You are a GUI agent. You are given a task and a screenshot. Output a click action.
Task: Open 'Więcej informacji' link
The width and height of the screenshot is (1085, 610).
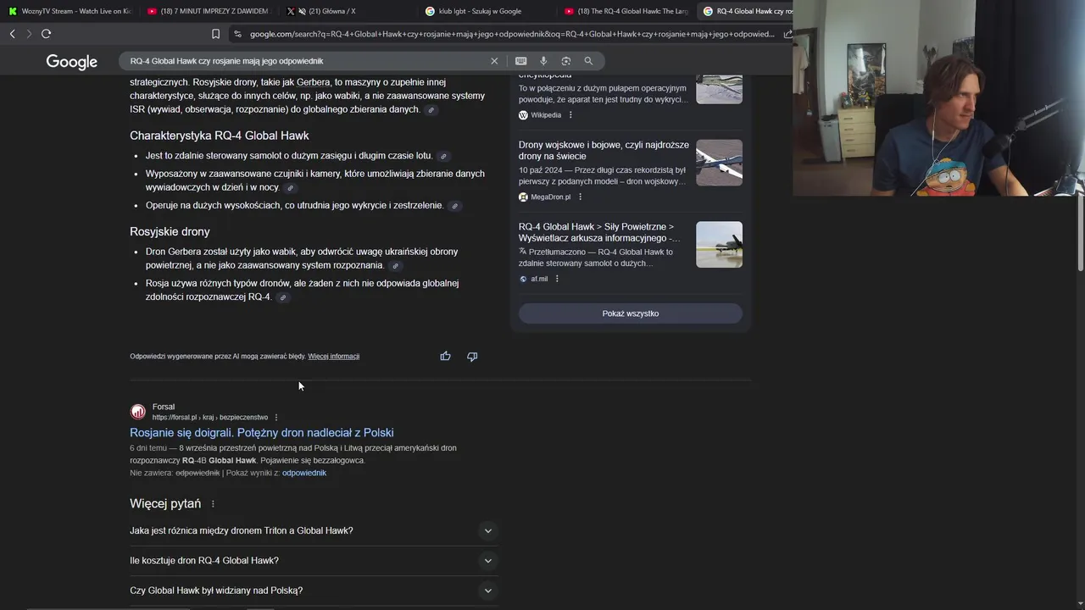(334, 357)
